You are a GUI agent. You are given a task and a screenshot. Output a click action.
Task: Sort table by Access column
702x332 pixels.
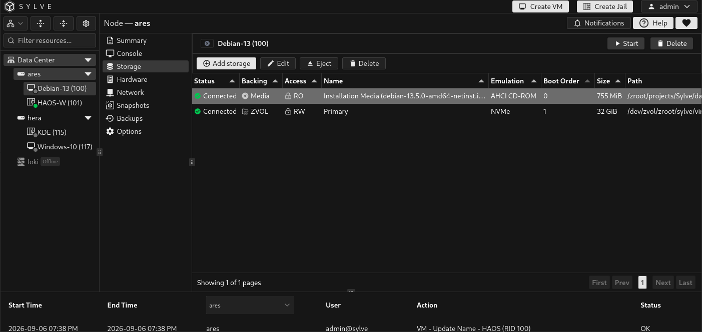(302, 81)
